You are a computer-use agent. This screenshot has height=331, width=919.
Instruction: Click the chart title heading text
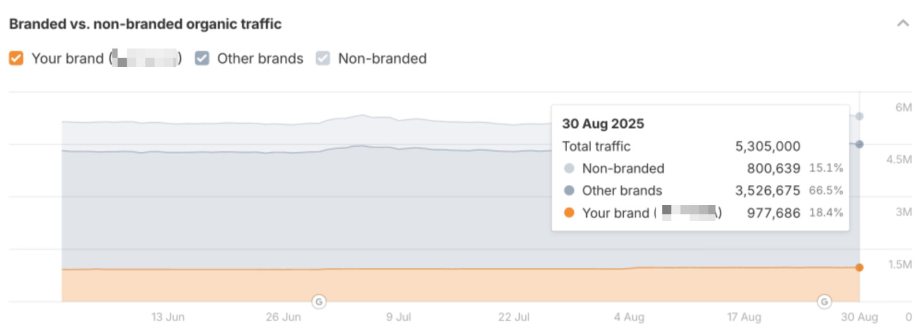145,25
